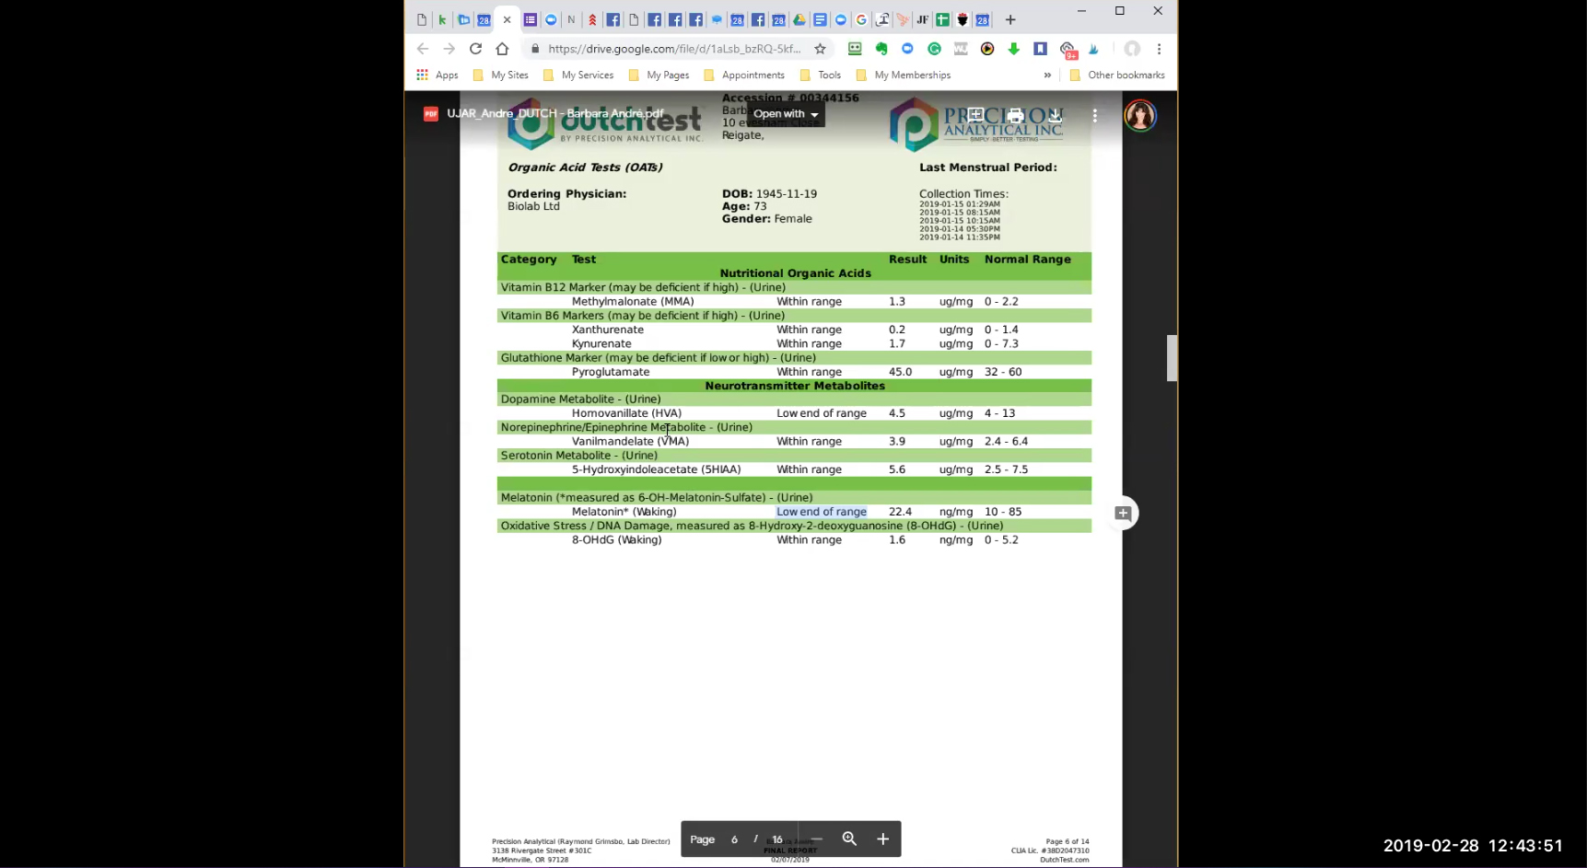This screenshot has height=868, width=1587.
Task: Reset zoom with the magnifier icon
Action: pyautogui.click(x=849, y=839)
